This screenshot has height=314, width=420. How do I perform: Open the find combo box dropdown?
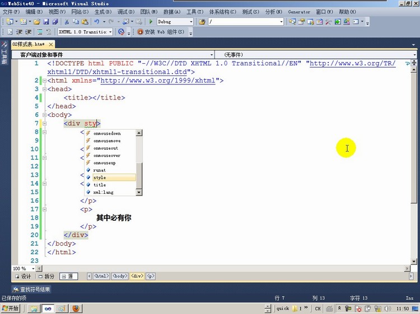pyautogui.click(x=281, y=22)
